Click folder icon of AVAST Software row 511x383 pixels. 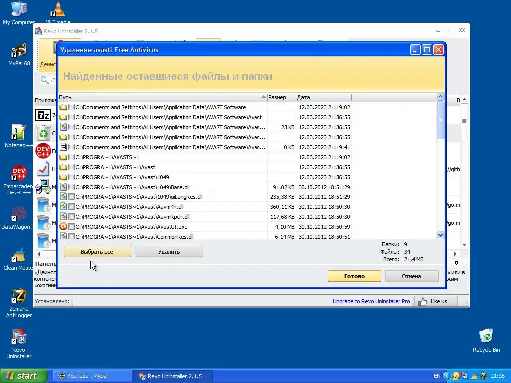(x=63, y=107)
